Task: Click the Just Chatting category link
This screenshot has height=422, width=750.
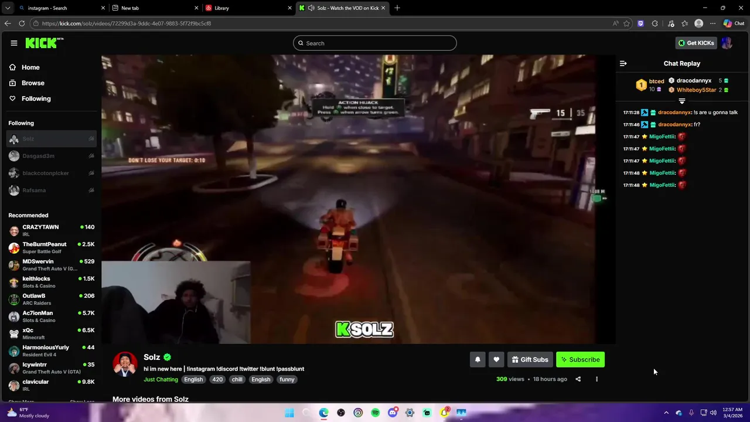Action: (161, 379)
